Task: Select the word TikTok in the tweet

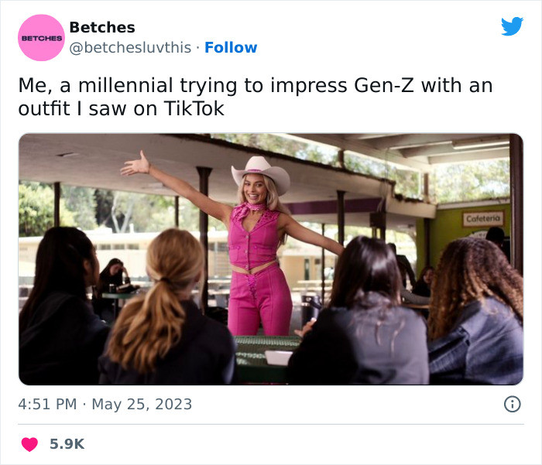Action: coord(194,108)
